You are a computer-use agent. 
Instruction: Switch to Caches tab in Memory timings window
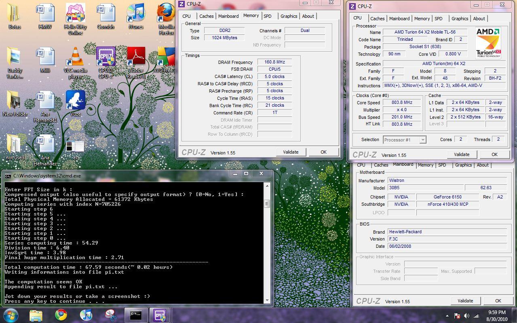[207, 16]
